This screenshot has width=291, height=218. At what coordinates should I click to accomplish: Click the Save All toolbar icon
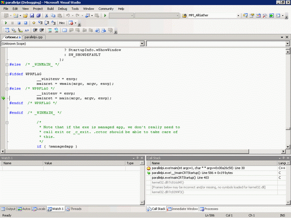[x=38, y=15]
